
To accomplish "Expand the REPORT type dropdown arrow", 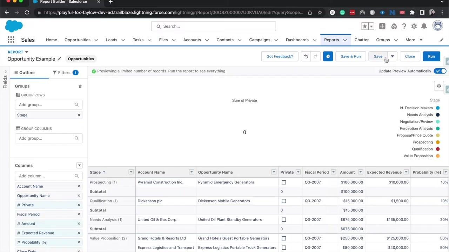I will pos(27,52).
